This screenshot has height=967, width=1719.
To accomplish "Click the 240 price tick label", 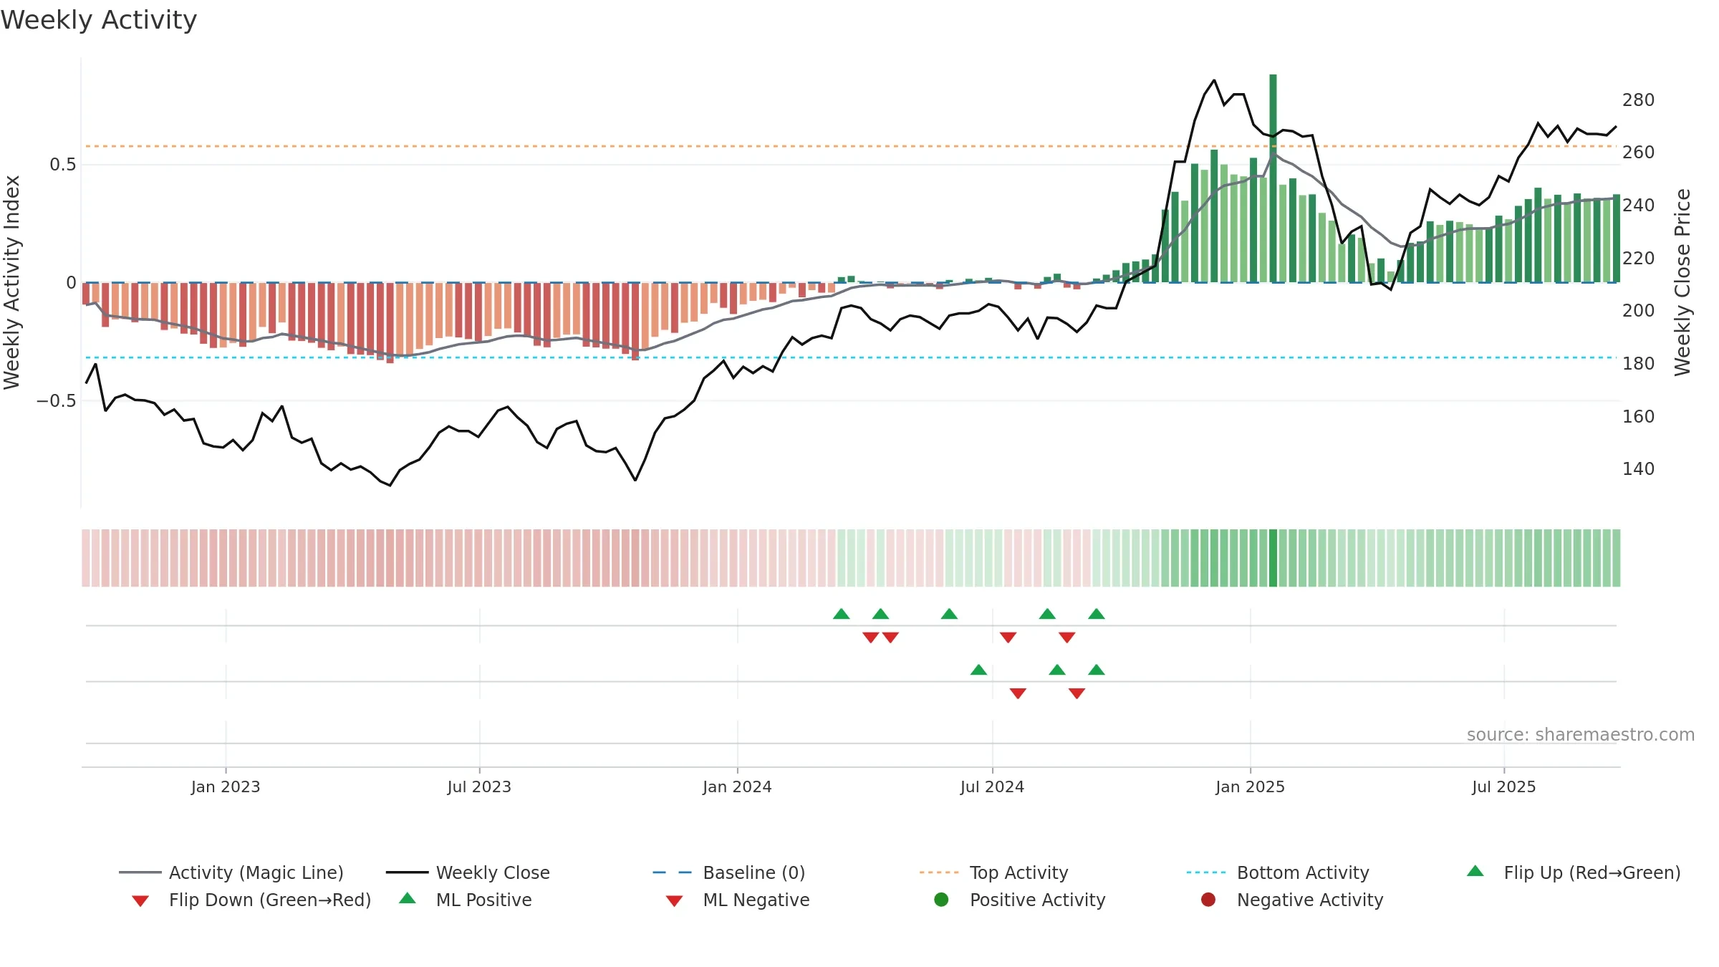I will [x=1639, y=205].
